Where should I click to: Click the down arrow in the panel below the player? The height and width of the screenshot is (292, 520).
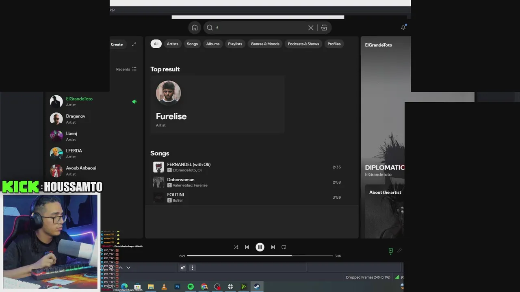click(x=128, y=268)
